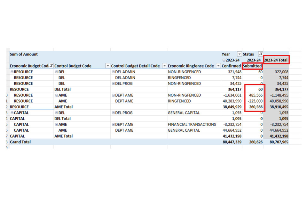The image size is (307, 204).
Task: Select the Submitted column header cell
Action: (x=252, y=66)
